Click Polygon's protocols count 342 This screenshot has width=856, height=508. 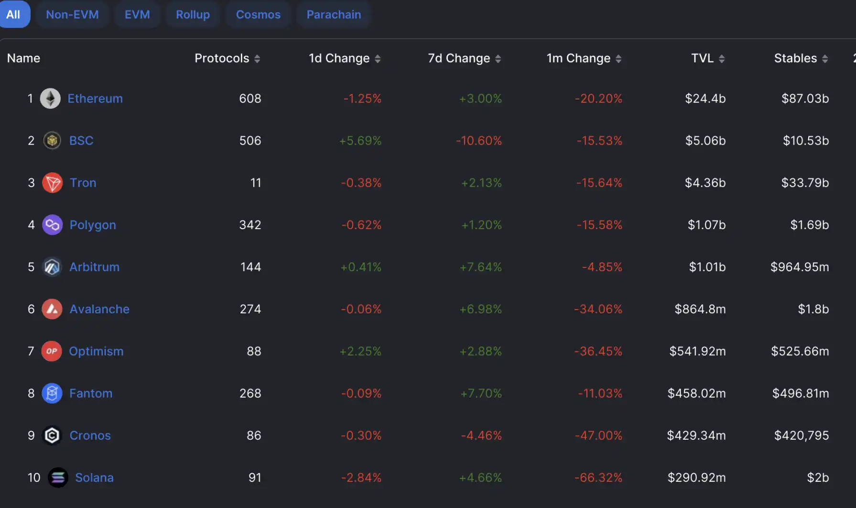[250, 225]
